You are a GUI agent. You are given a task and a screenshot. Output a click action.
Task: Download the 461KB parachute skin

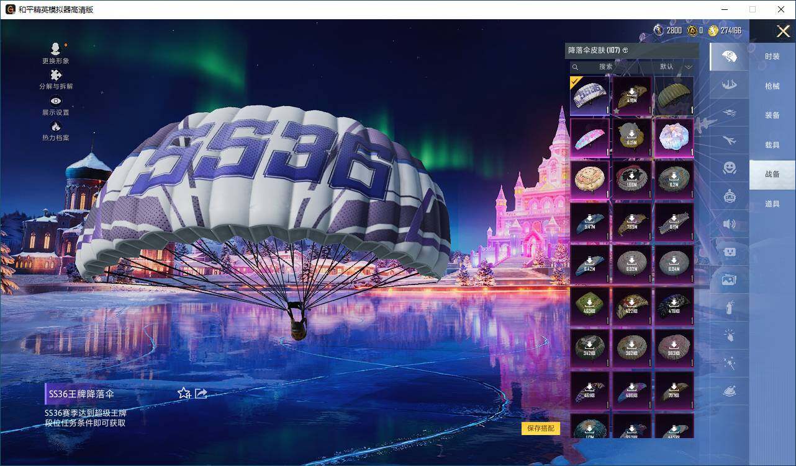click(x=590, y=391)
